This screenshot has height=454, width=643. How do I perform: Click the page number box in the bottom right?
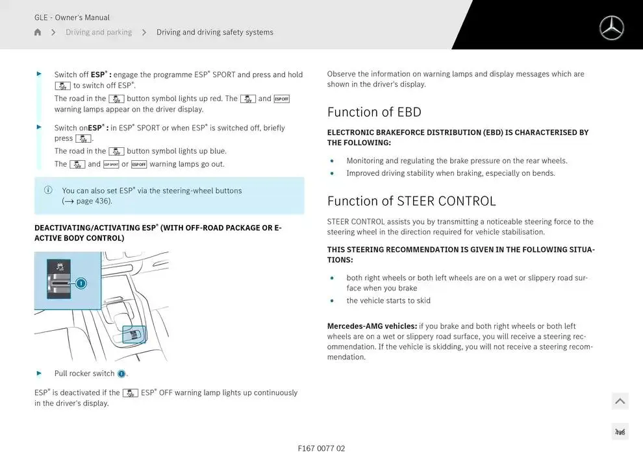point(620,432)
